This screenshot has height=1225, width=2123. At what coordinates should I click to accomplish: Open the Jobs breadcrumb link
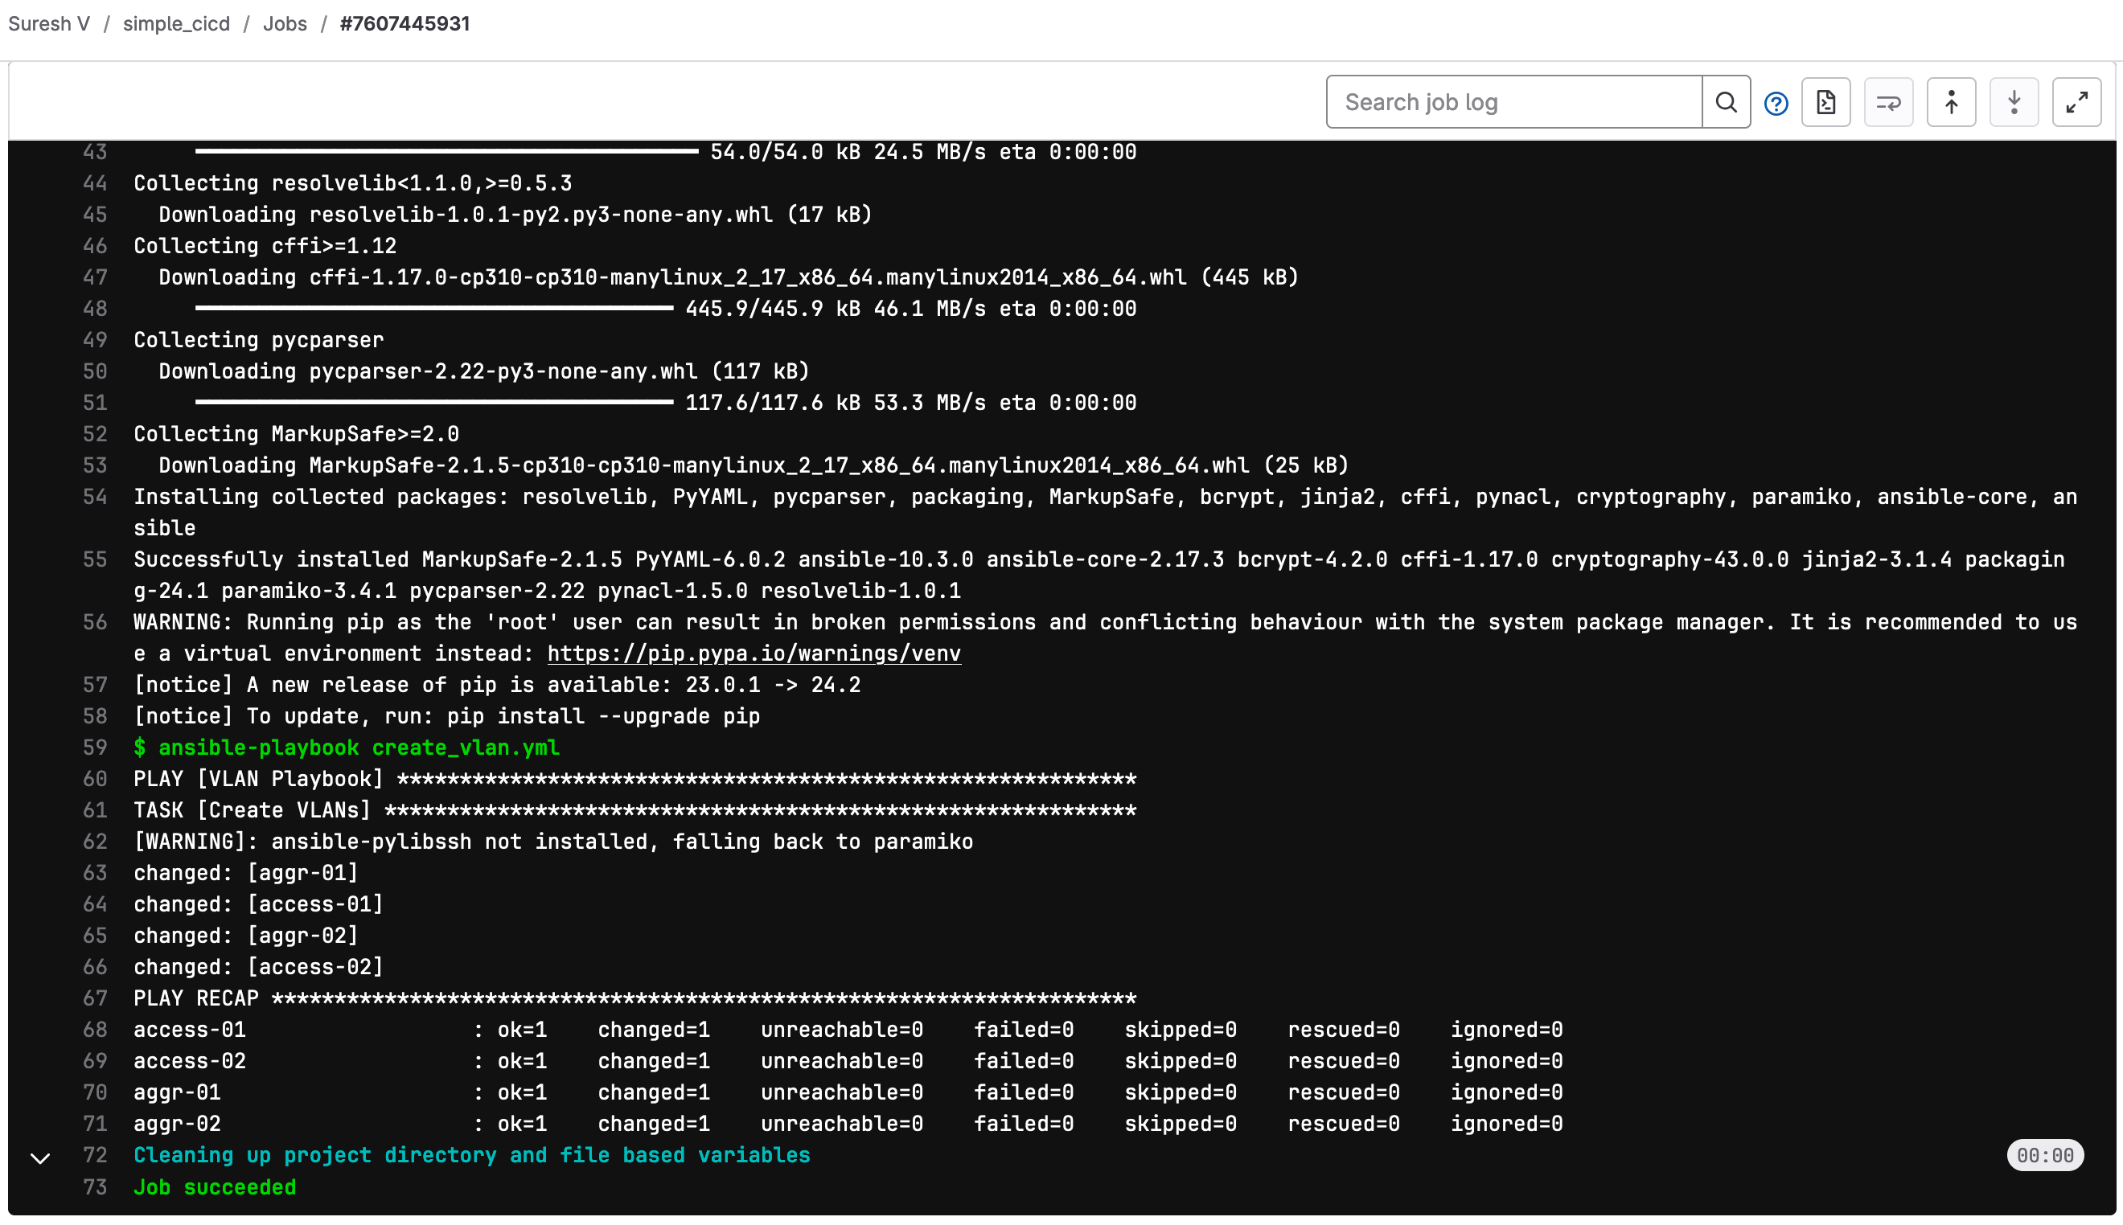[285, 23]
